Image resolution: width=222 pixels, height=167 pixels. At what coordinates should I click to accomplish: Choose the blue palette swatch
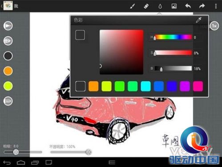coord(159,86)
